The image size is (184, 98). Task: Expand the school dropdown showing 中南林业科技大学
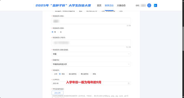point(91,64)
